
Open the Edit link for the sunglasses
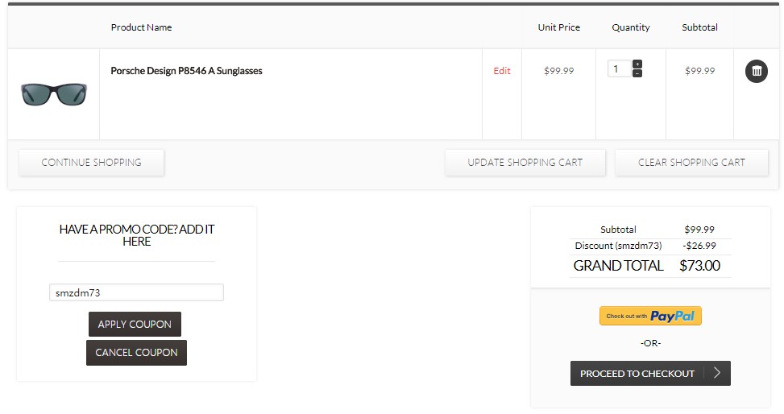[x=501, y=71]
